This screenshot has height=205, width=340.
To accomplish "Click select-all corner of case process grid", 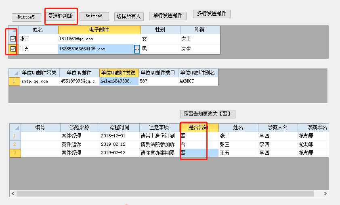I will (x=15, y=128).
